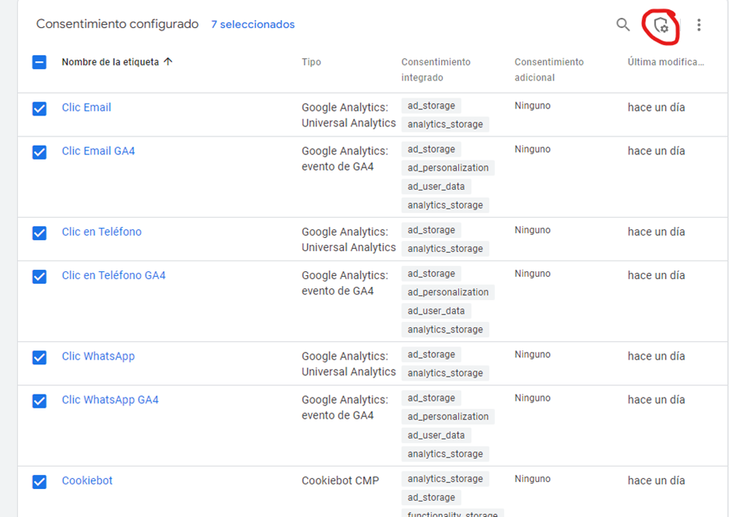
Task: Click the Nombre de la etiqueta column header
Action: click(x=110, y=62)
